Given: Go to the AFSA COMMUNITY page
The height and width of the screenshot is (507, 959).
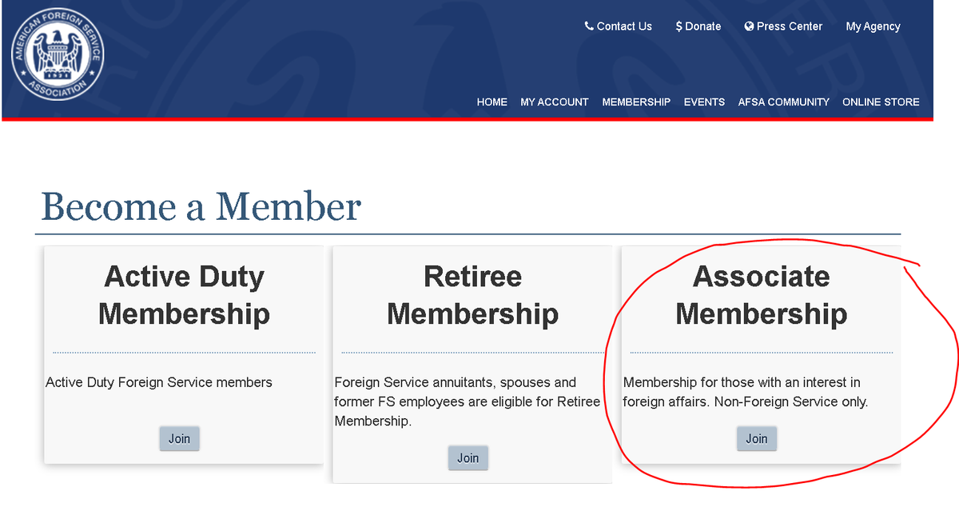Looking at the screenshot, I should [x=784, y=102].
